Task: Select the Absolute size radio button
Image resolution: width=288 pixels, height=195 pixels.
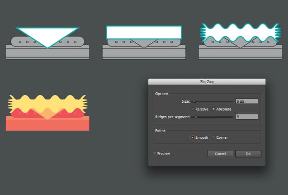Action: pos(214,109)
